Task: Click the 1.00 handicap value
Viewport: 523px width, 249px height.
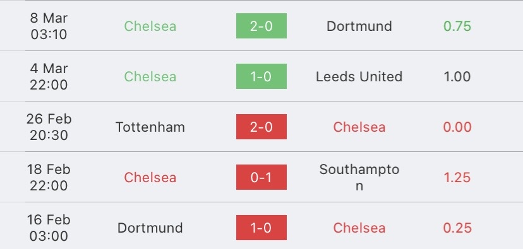Action: click(457, 76)
